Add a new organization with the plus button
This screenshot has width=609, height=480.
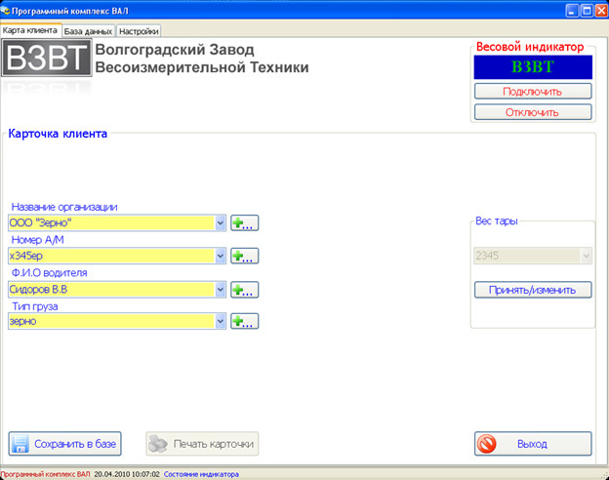click(x=244, y=222)
